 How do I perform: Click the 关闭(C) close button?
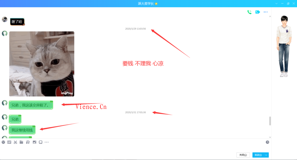point(243,155)
